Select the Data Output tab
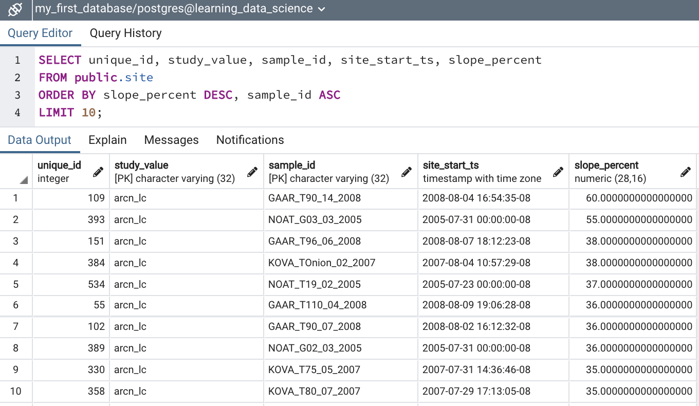Viewport: 699px width, 406px height. tap(40, 140)
